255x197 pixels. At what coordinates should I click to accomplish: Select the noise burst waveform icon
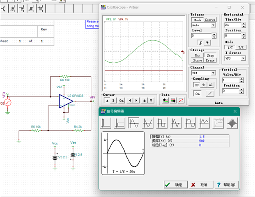click(x=232, y=123)
